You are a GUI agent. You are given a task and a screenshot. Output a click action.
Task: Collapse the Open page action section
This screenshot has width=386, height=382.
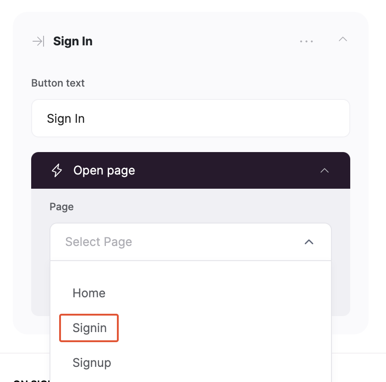point(325,170)
